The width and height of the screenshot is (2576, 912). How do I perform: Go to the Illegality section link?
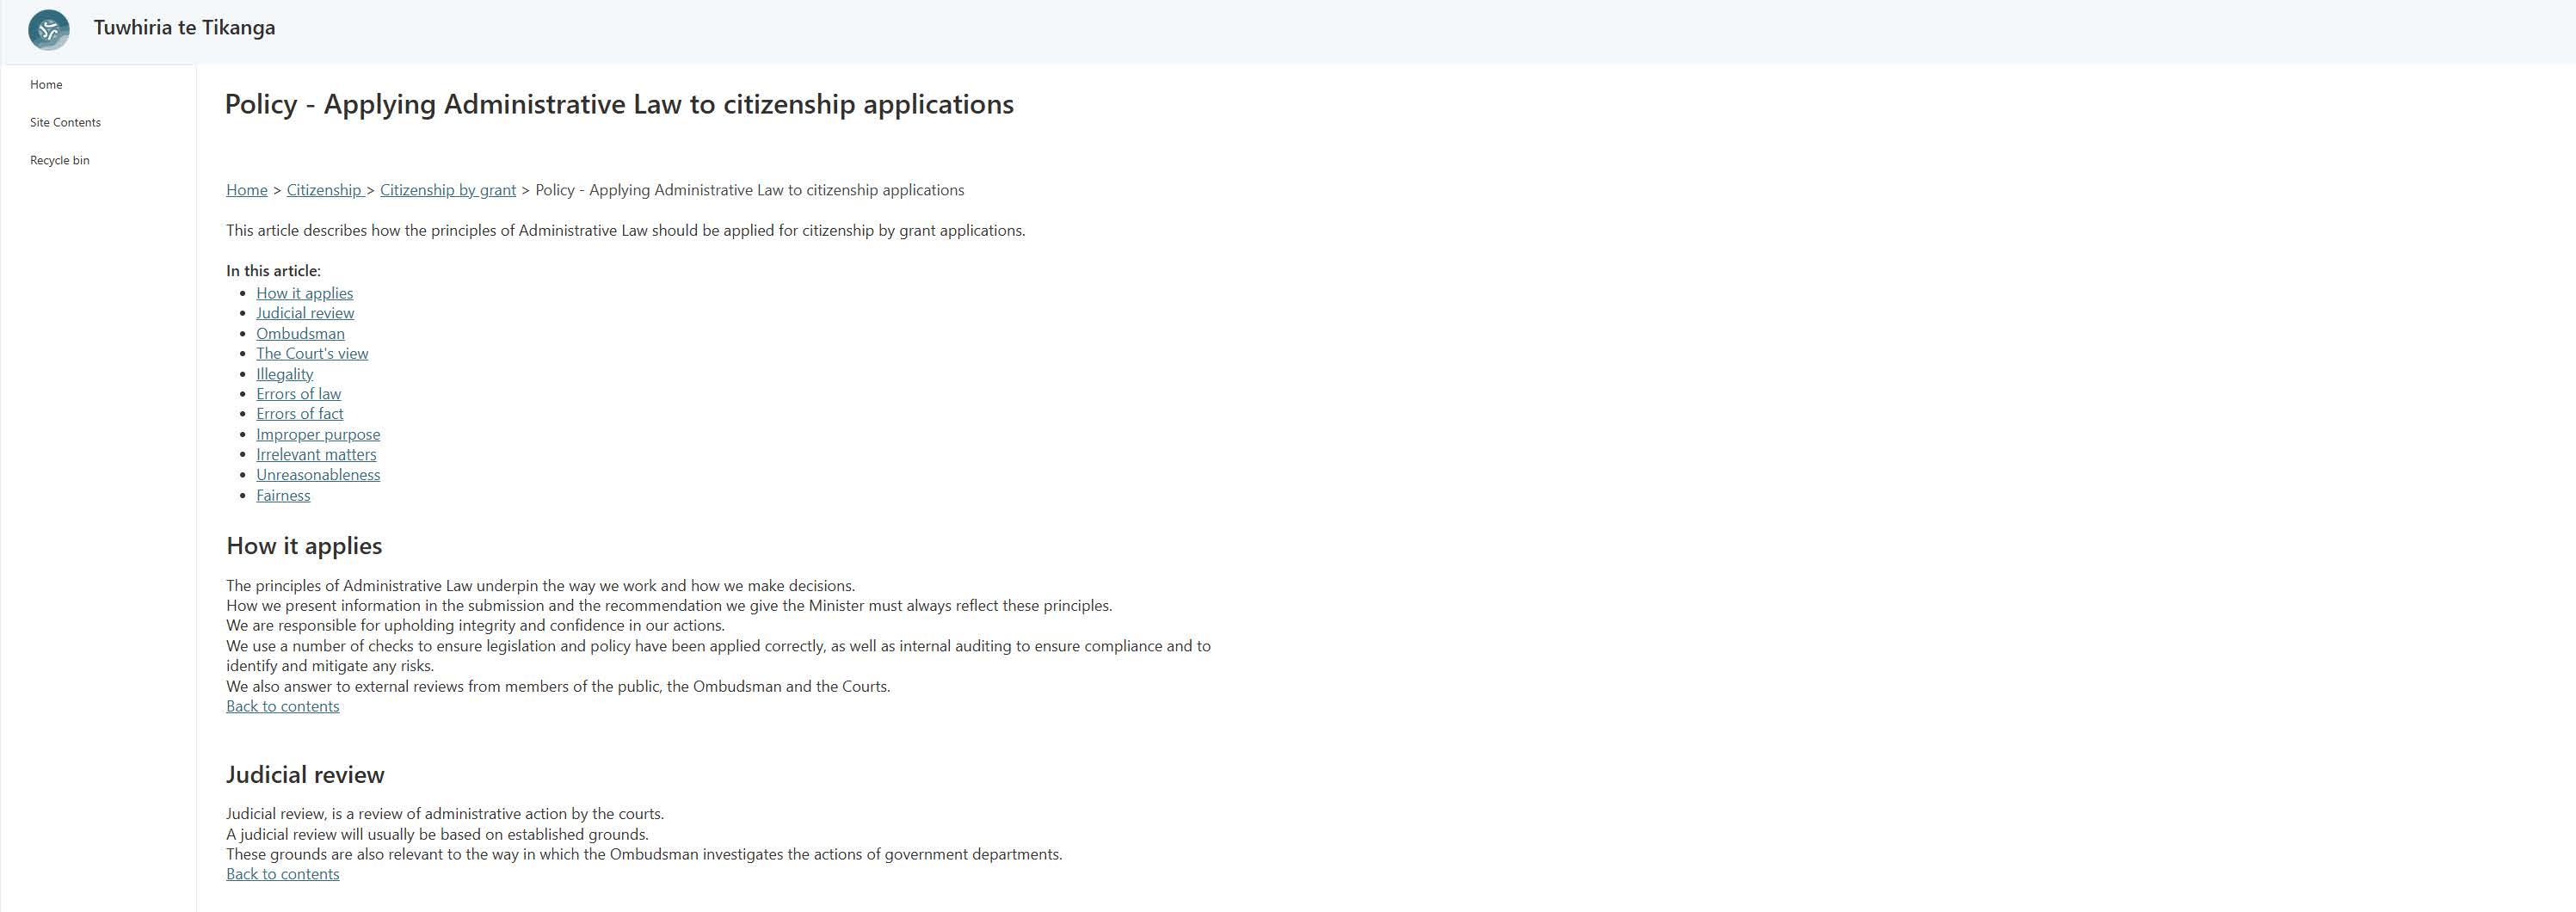284,374
